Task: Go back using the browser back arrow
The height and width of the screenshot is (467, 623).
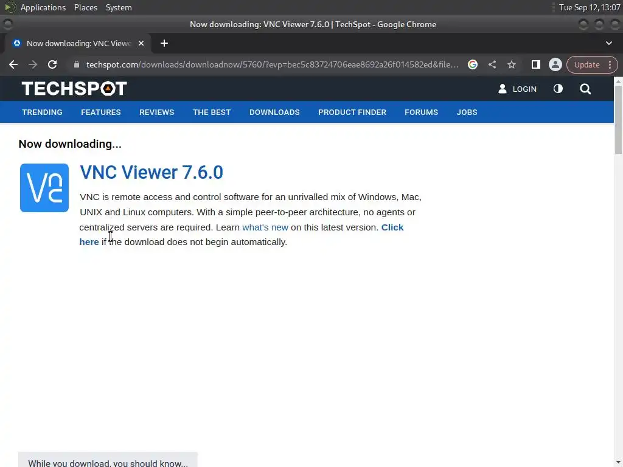Action: (x=13, y=64)
